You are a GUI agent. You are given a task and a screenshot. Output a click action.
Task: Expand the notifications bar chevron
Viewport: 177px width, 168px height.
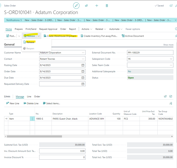[x=175, y=20]
